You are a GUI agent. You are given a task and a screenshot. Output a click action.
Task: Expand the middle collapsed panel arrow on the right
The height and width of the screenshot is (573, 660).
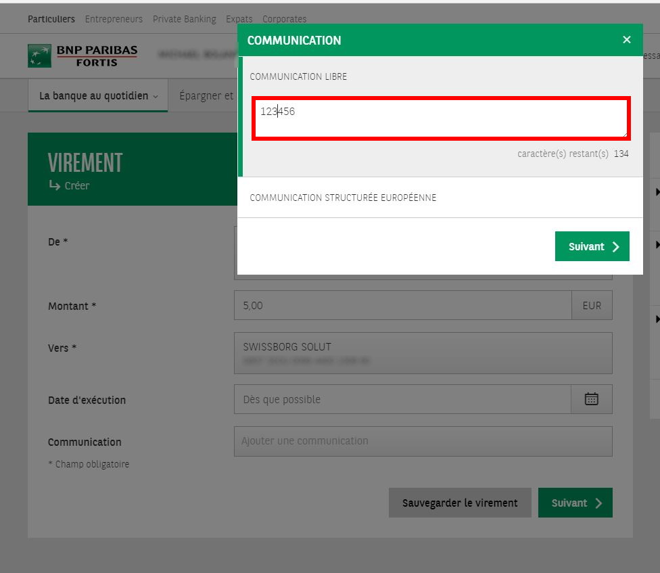coord(656,245)
